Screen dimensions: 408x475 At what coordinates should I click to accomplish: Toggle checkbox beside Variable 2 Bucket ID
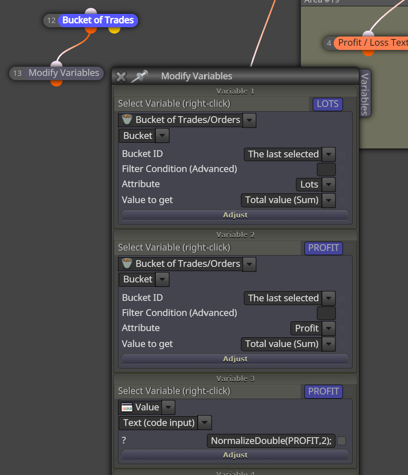[x=343, y=298]
